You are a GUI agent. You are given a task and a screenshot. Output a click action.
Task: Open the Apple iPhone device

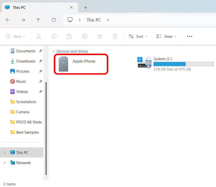[x=81, y=64]
